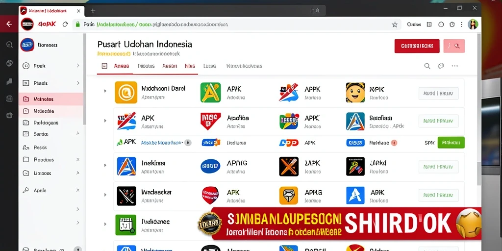Click the blue oval icon next to APNG
Image resolution: width=502 pixels, height=251 pixels.
click(210, 166)
